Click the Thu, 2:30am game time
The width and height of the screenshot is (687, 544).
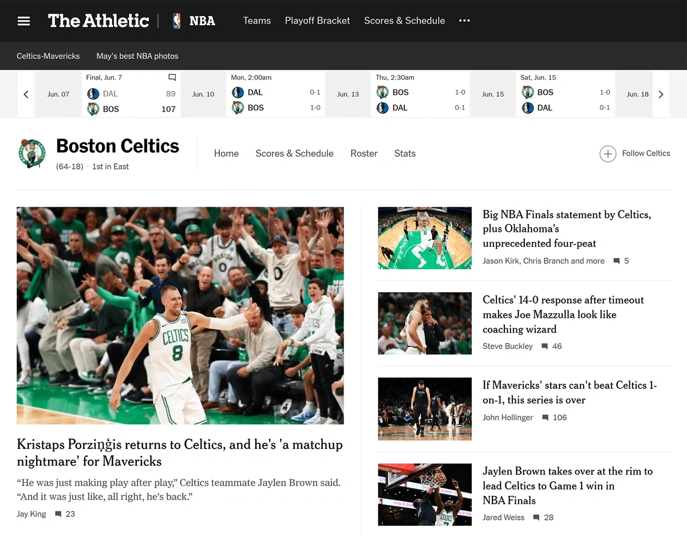pyautogui.click(x=395, y=77)
